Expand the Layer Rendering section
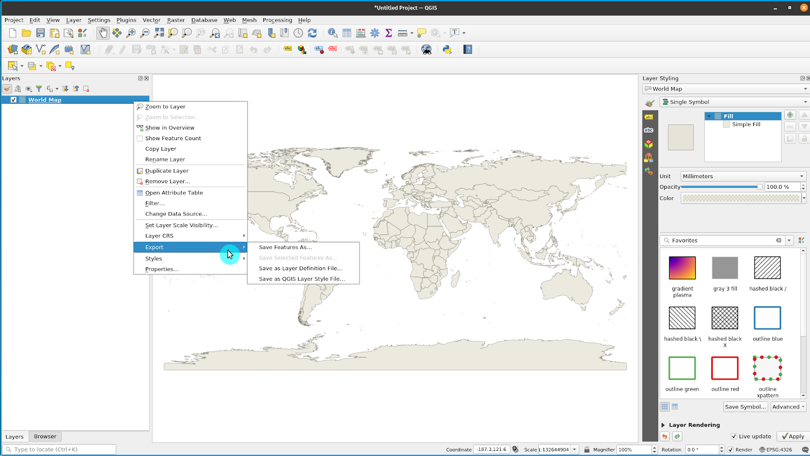The width and height of the screenshot is (810, 456). pyautogui.click(x=664, y=425)
